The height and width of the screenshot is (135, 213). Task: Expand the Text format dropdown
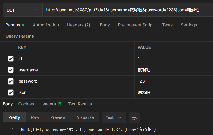point(114,117)
